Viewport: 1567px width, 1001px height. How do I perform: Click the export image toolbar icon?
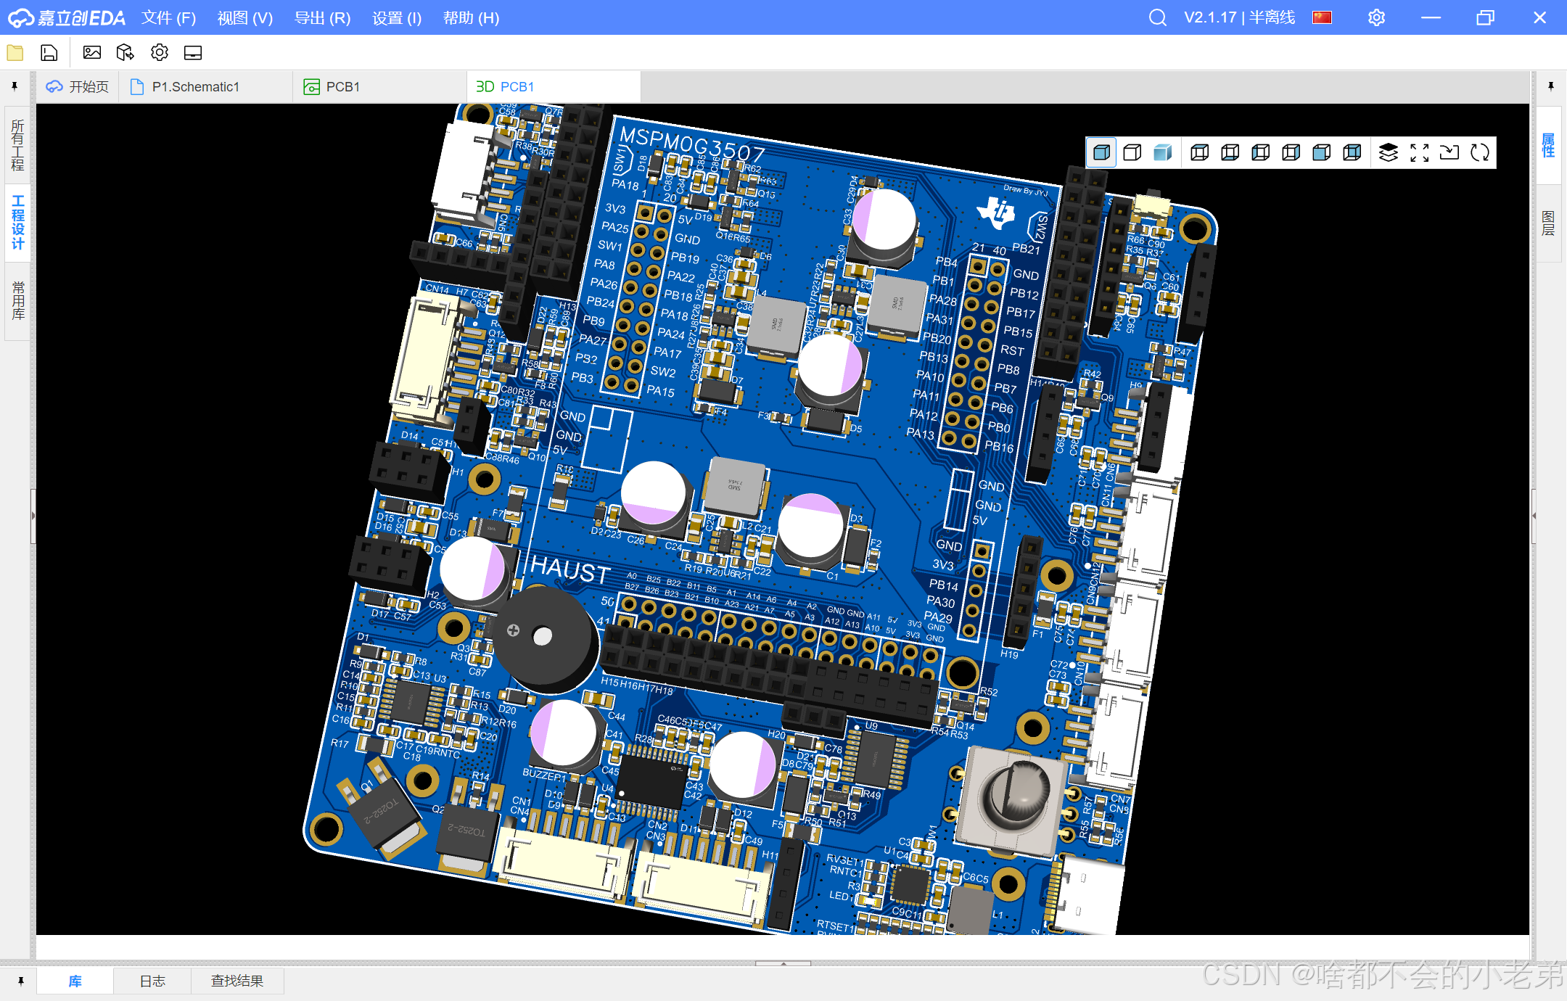click(x=92, y=52)
